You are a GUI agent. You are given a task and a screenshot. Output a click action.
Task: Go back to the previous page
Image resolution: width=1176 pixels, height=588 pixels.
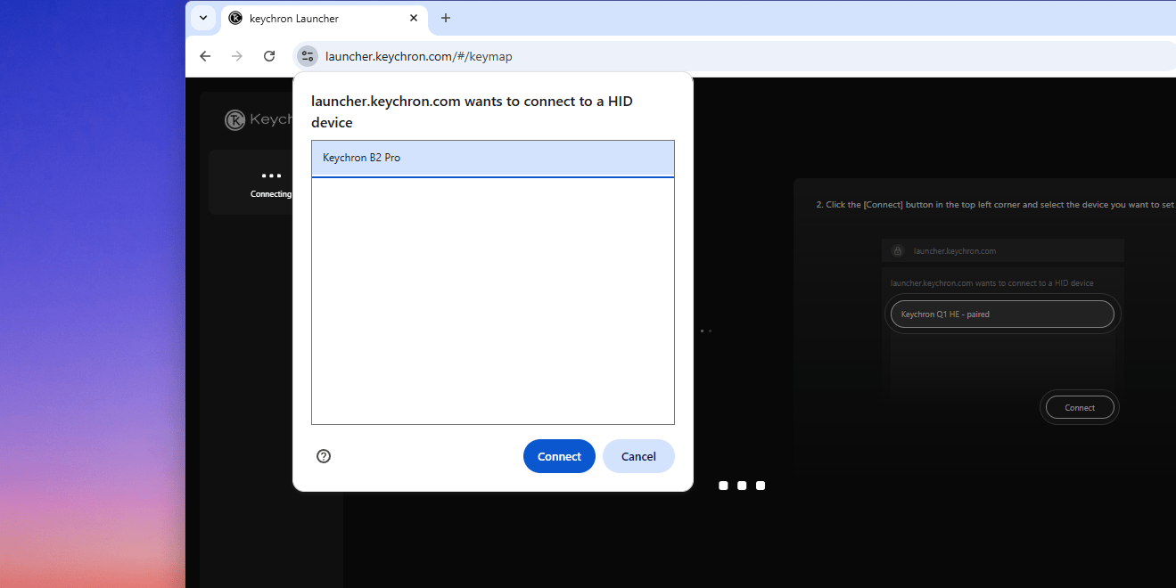(x=205, y=56)
